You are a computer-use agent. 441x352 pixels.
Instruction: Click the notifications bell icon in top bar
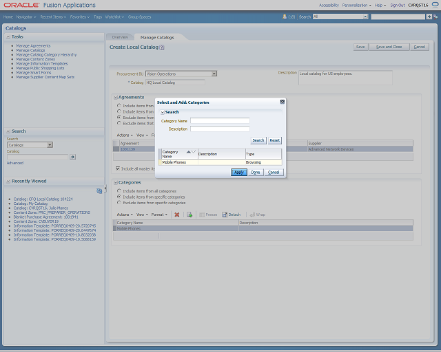[285, 16]
